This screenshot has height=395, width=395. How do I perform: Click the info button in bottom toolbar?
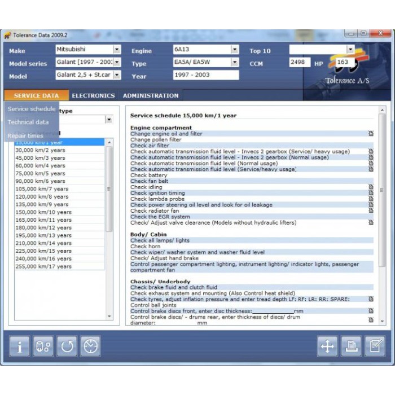20,346
